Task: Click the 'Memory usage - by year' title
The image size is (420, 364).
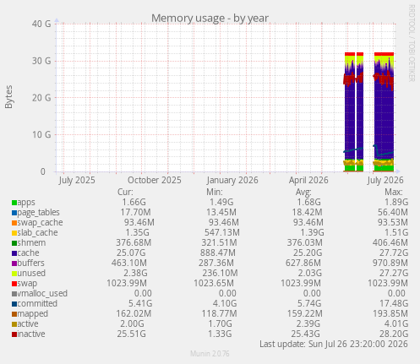Action: point(210,19)
